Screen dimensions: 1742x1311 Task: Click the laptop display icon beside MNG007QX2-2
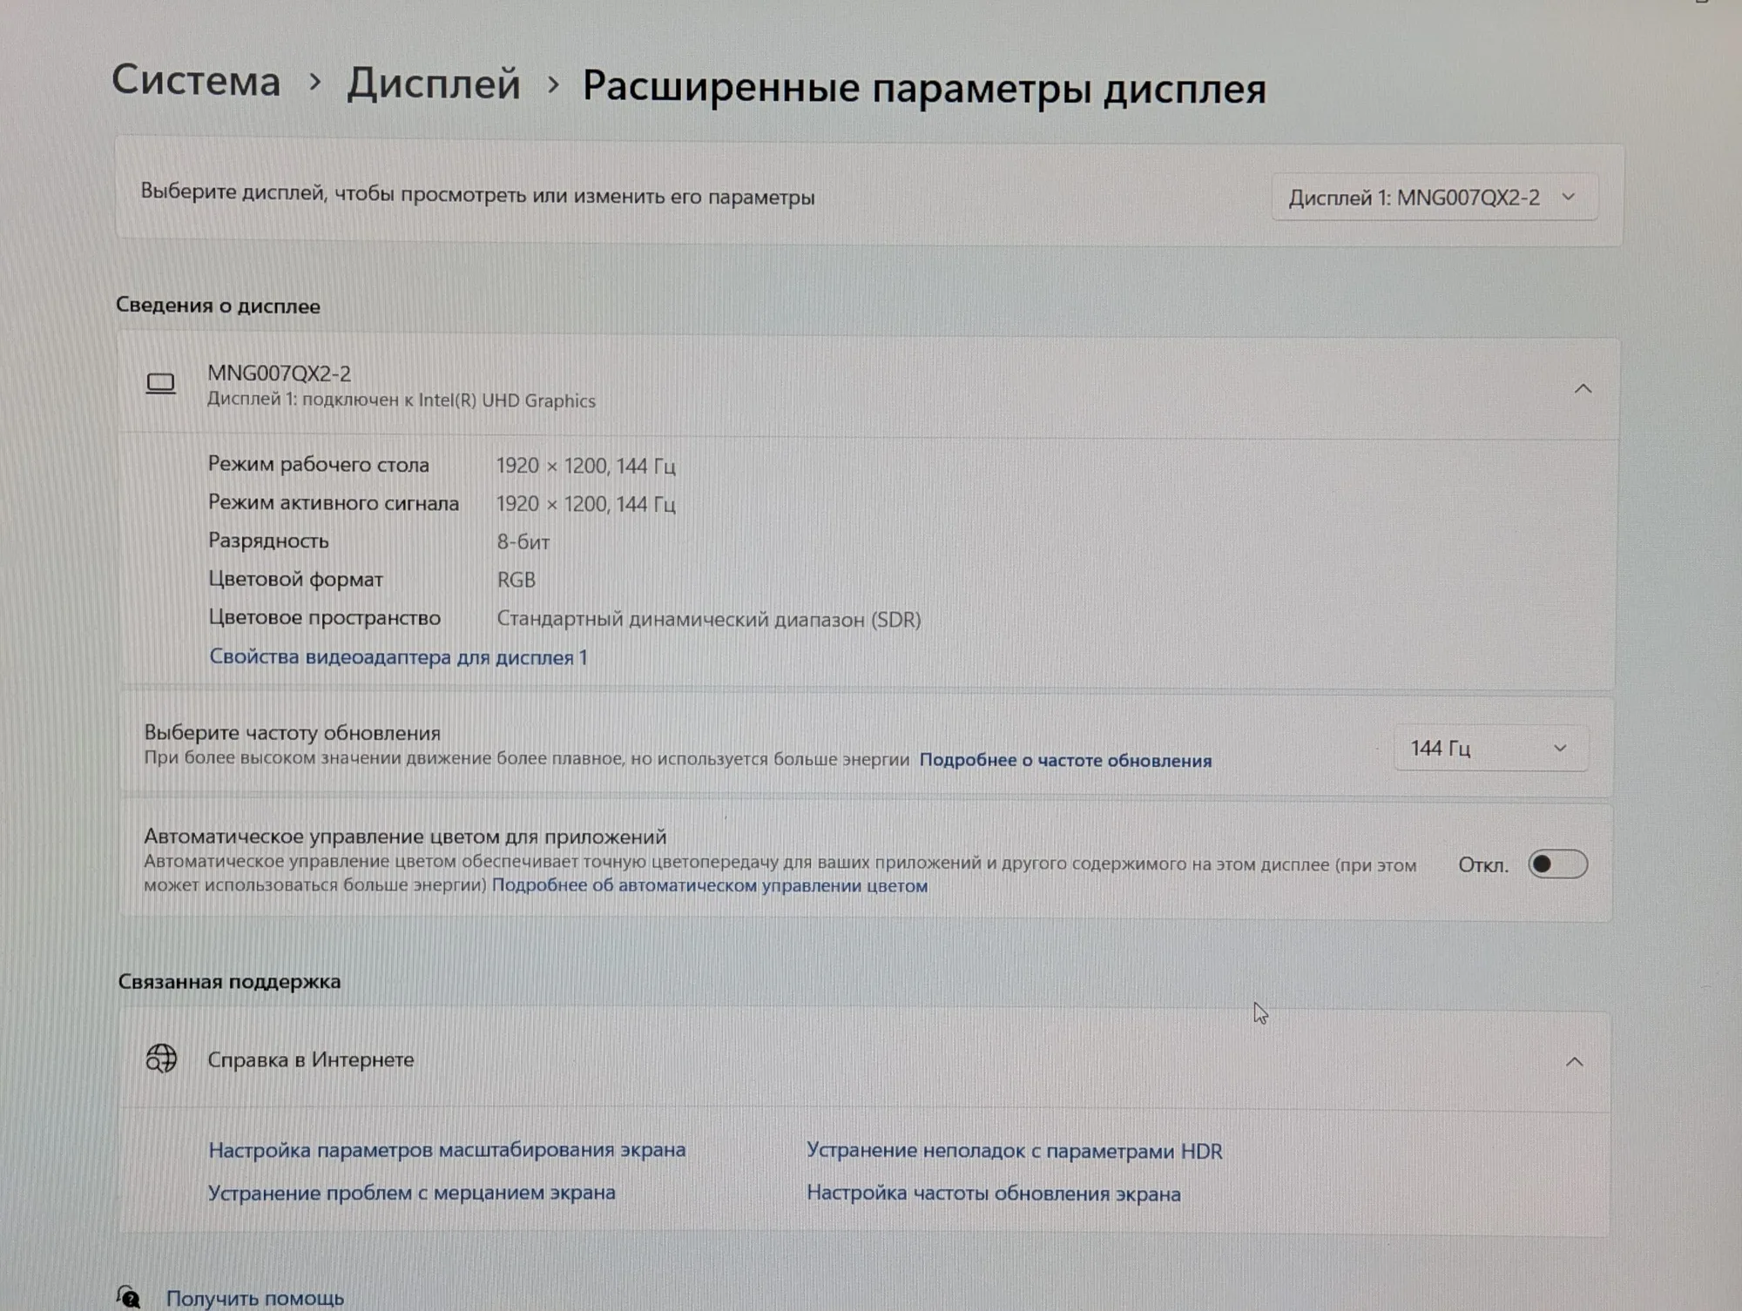pyautogui.click(x=160, y=383)
